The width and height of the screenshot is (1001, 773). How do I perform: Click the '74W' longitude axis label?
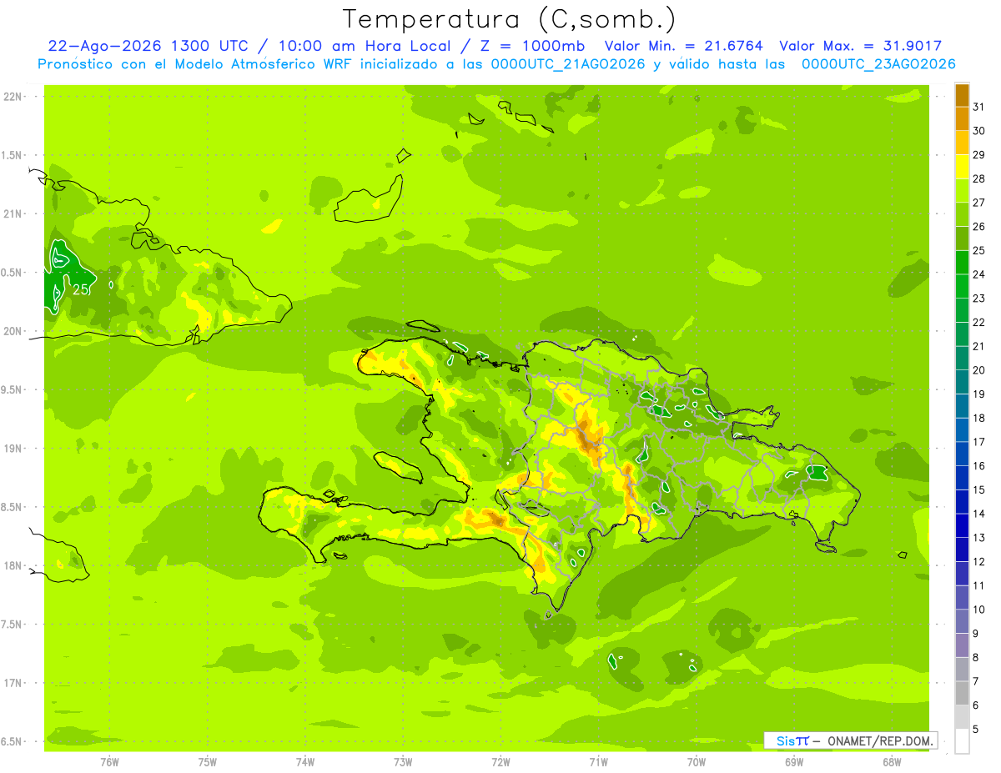tap(305, 762)
